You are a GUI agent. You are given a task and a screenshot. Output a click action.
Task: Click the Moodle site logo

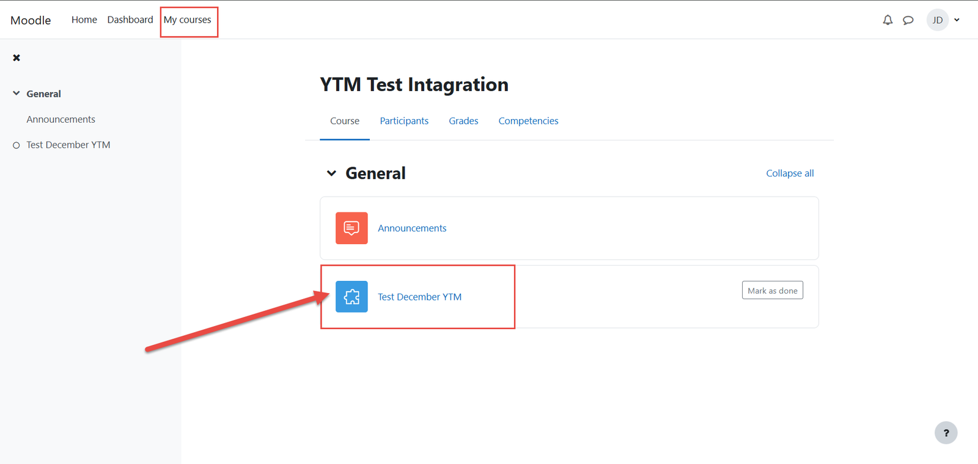pyautogui.click(x=31, y=20)
